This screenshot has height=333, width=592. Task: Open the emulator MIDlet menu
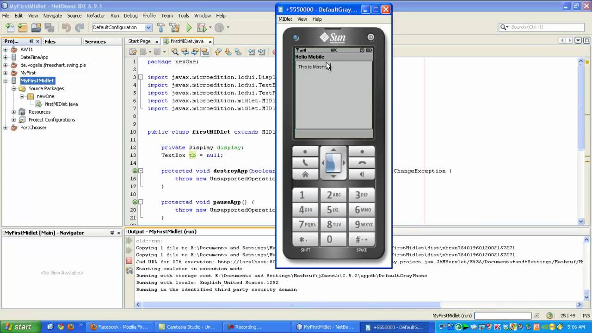tap(285, 19)
